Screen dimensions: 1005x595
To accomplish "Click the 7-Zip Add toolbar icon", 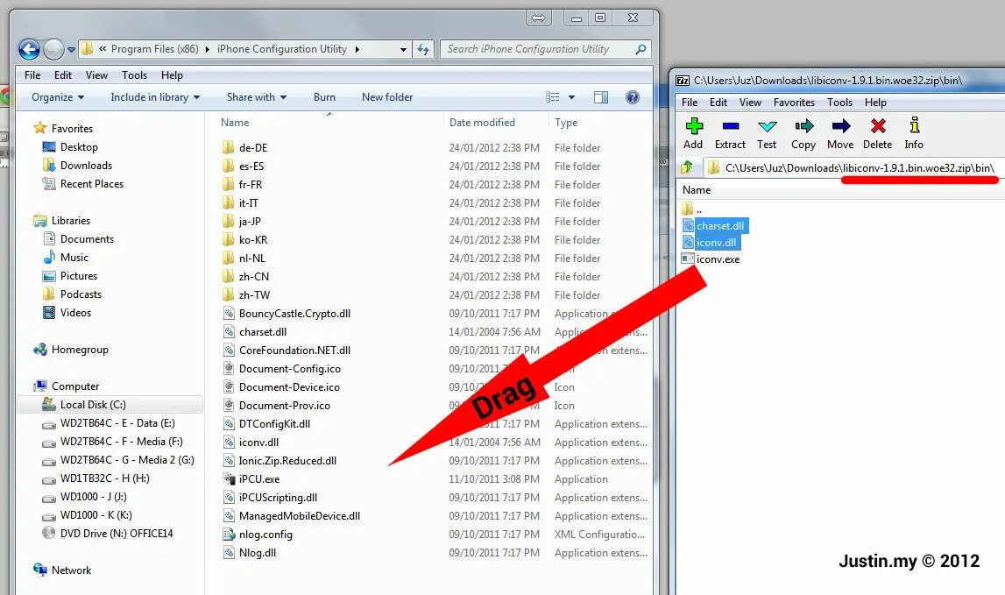I will point(693,125).
